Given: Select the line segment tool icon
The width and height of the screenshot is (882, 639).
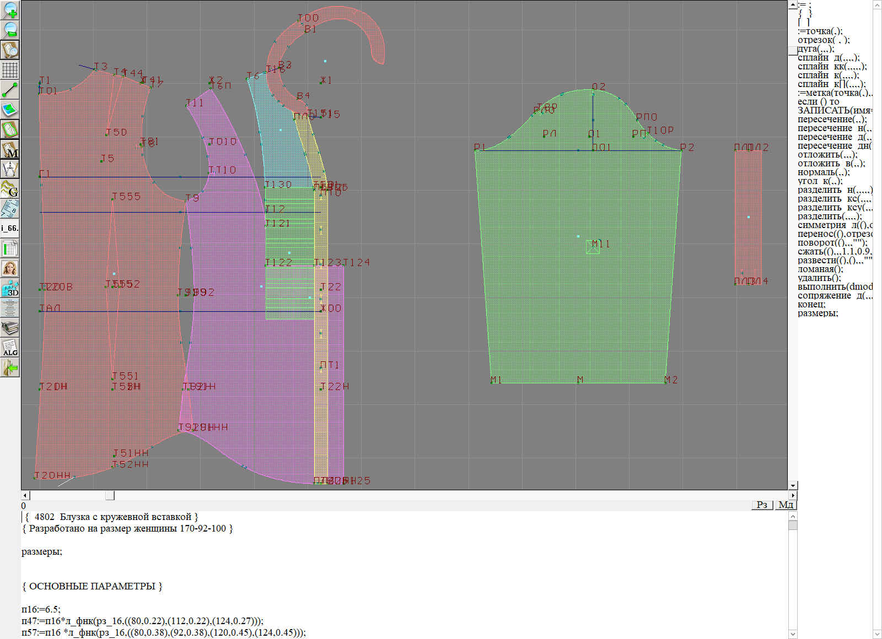Looking at the screenshot, I should [x=10, y=90].
